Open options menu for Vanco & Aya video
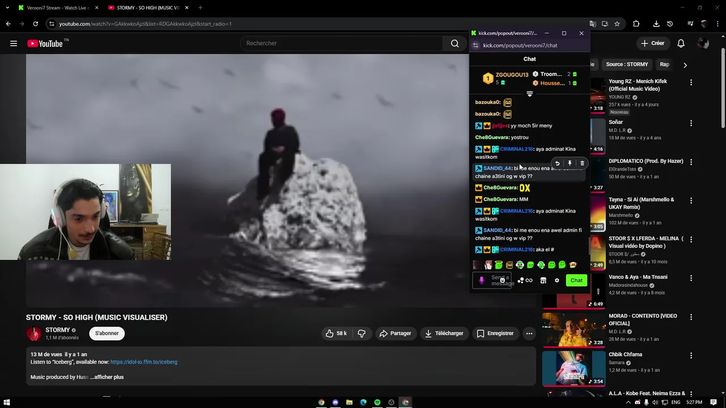The image size is (726, 408). click(x=691, y=278)
